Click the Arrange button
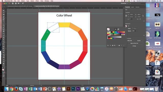The height and width of the screenshot is (92, 163). tap(134, 46)
